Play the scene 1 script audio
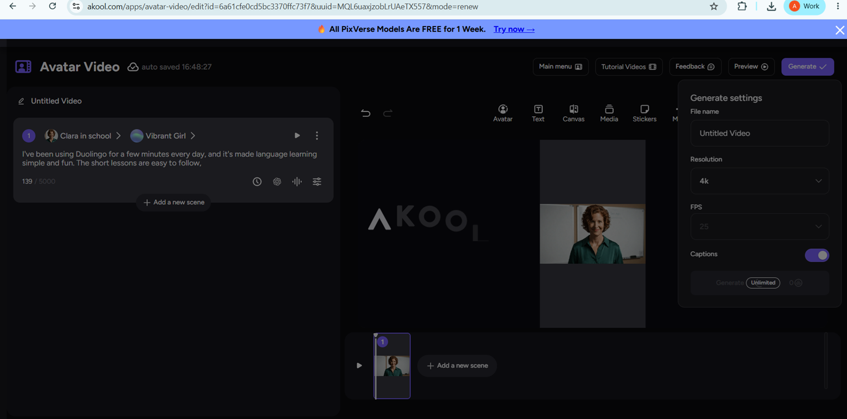 click(297, 136)
